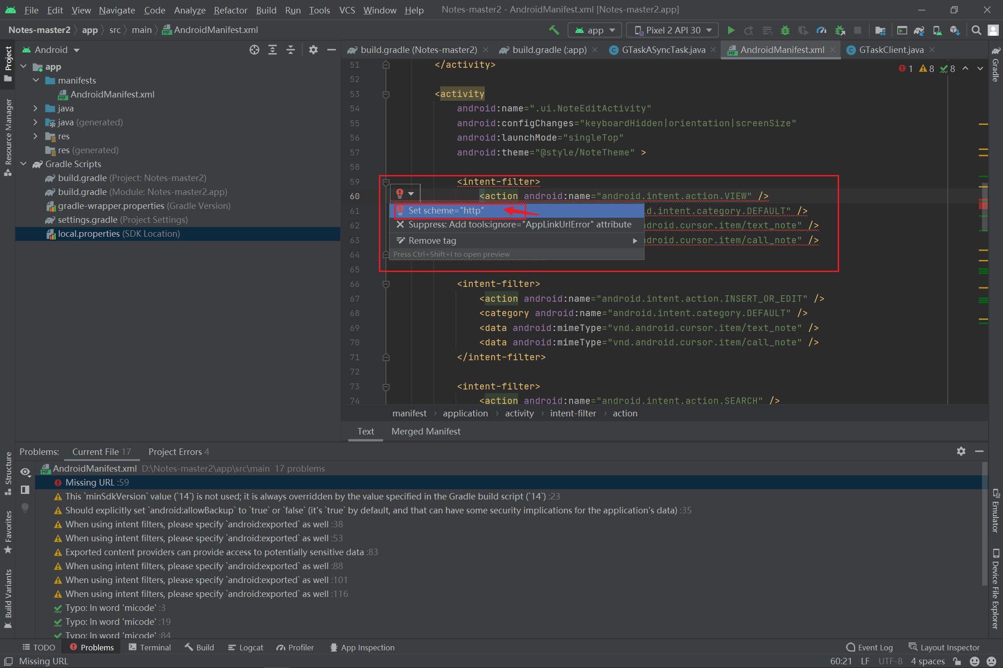
Task: Open the SDK Manager icon
Action: tap(955, 30)
